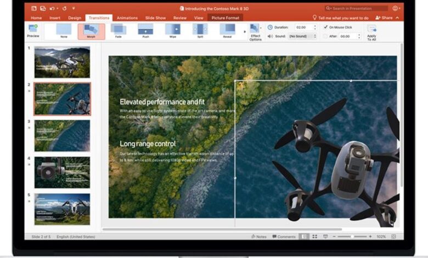Select slide 1 thumbnail

[x=62, y=62]
